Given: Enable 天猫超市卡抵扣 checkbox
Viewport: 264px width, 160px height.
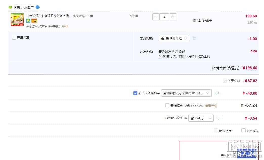Looking at the screenshot, I should (x=167, y=105).
